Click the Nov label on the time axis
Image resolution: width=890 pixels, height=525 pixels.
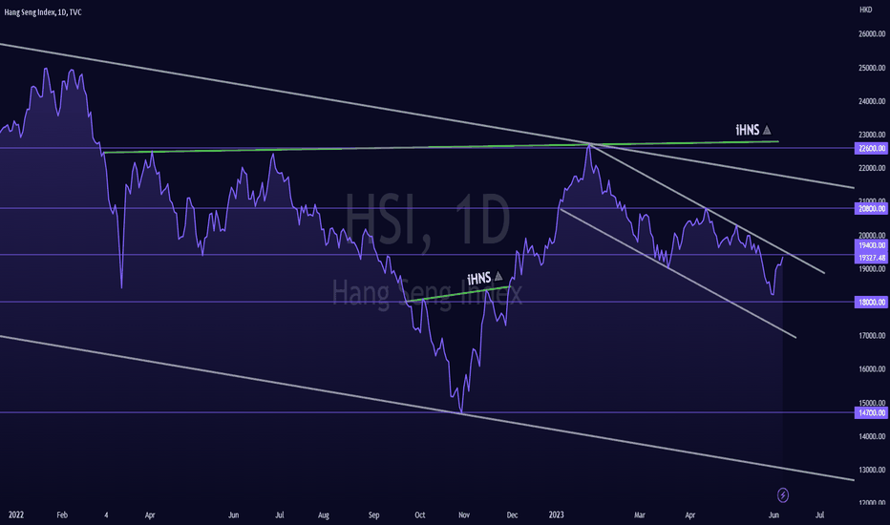click(x=464, y=514)
